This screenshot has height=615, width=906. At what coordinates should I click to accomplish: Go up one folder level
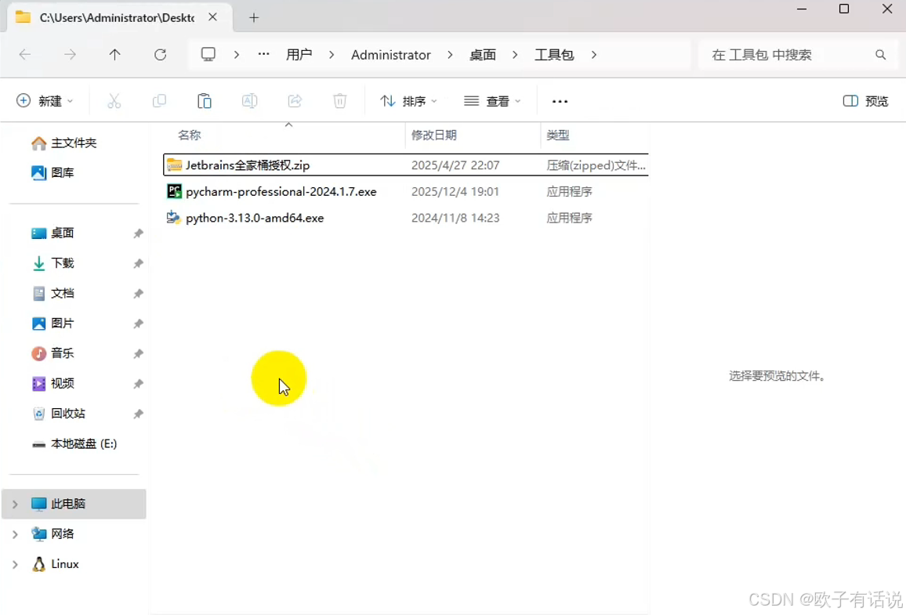(x=115, y=55)
